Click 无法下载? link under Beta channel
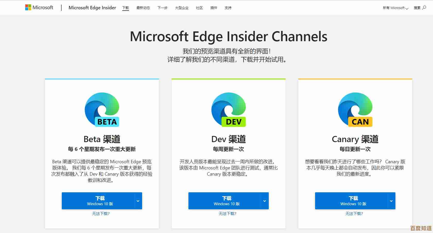Image resolution: width=433 pixels, height=233 pixels. [x=101, y=214]
